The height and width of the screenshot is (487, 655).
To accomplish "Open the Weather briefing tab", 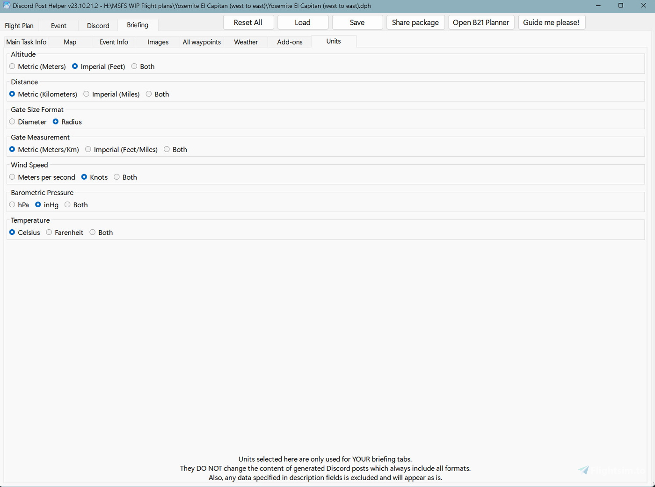I will click(246, 42).
